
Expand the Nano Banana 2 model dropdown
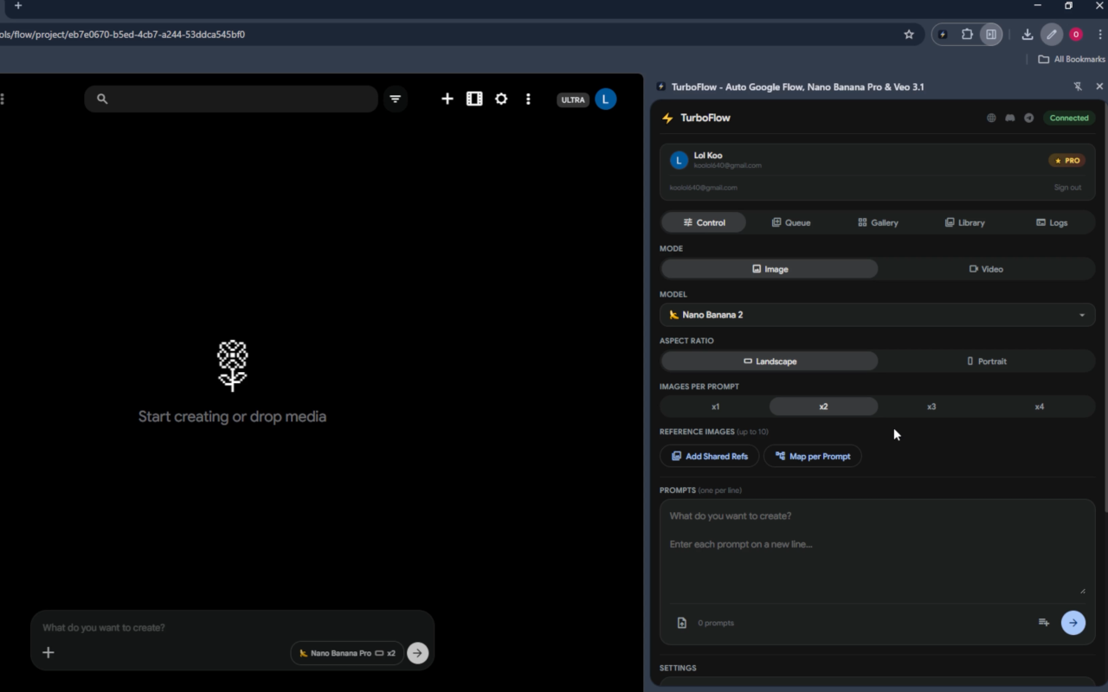877,315
